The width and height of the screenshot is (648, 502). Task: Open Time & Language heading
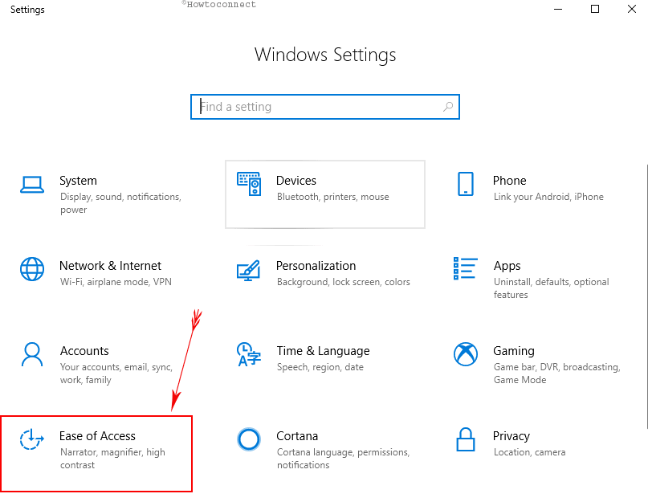323,352
